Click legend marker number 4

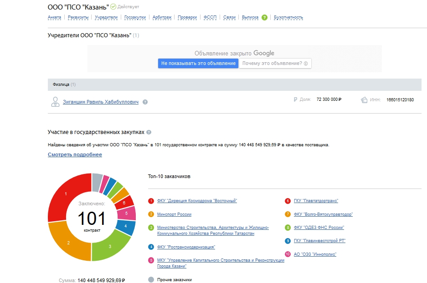click(151, 247)
